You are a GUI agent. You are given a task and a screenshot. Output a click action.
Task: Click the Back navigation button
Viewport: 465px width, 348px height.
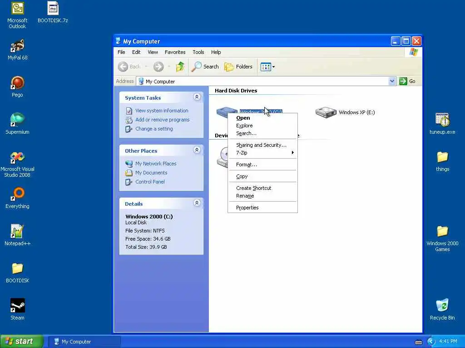point(129,67)
